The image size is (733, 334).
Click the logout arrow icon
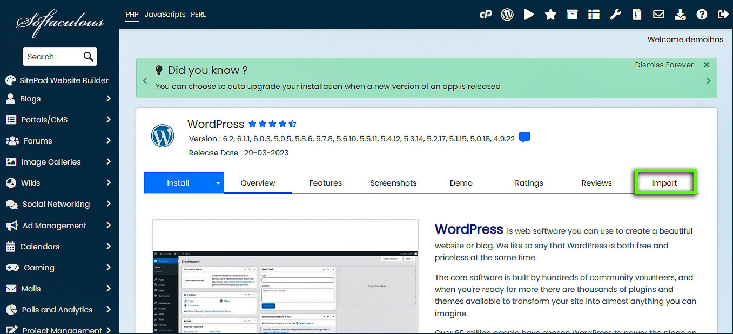tap(723, 15)
